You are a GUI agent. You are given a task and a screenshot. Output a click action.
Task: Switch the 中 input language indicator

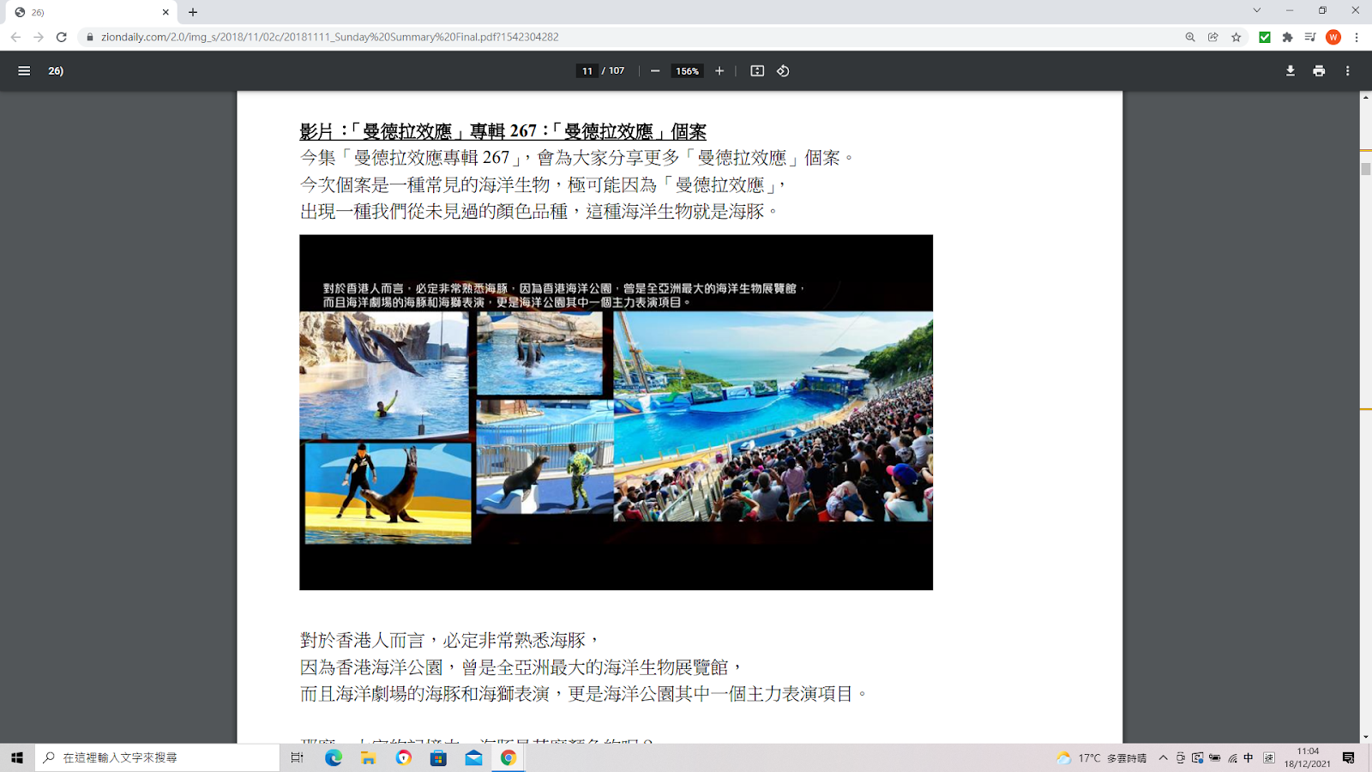point(1249,758)
